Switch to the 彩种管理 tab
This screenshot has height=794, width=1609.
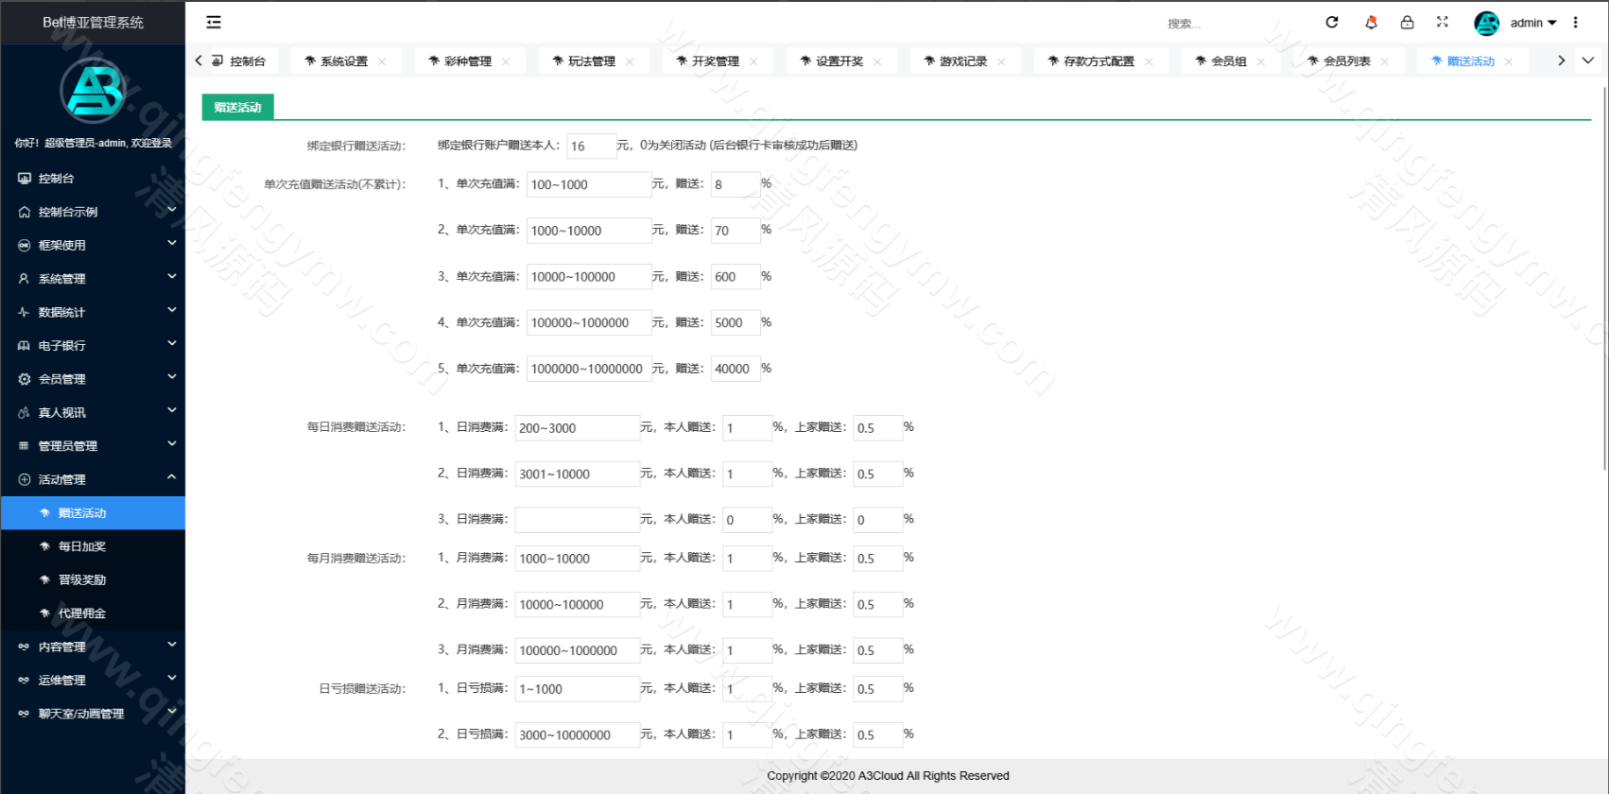pyautogui.click(x=467, y=61)
